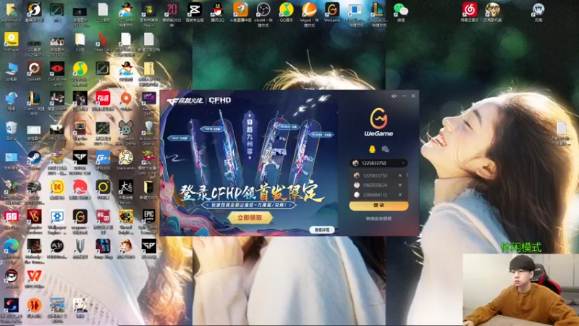Open the Cult of the Lamb shortcut
The height and width of the screenshot is (326, 579).
click(x=57, y=74)
